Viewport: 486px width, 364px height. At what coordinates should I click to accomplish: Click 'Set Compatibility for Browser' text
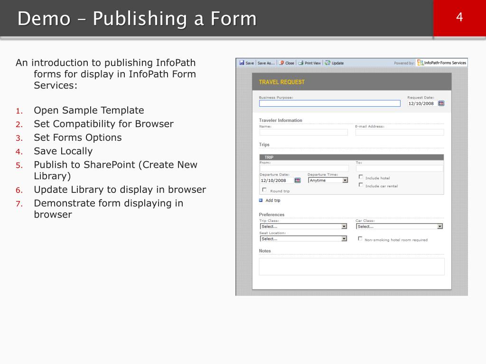pos(103,124)
